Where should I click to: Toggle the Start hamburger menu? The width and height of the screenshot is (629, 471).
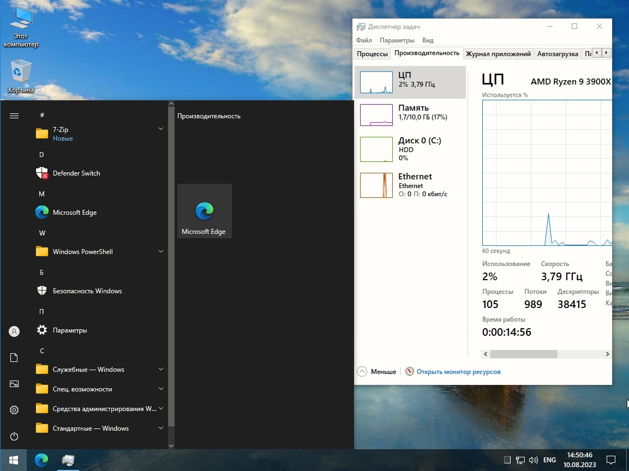pos(14,116)
